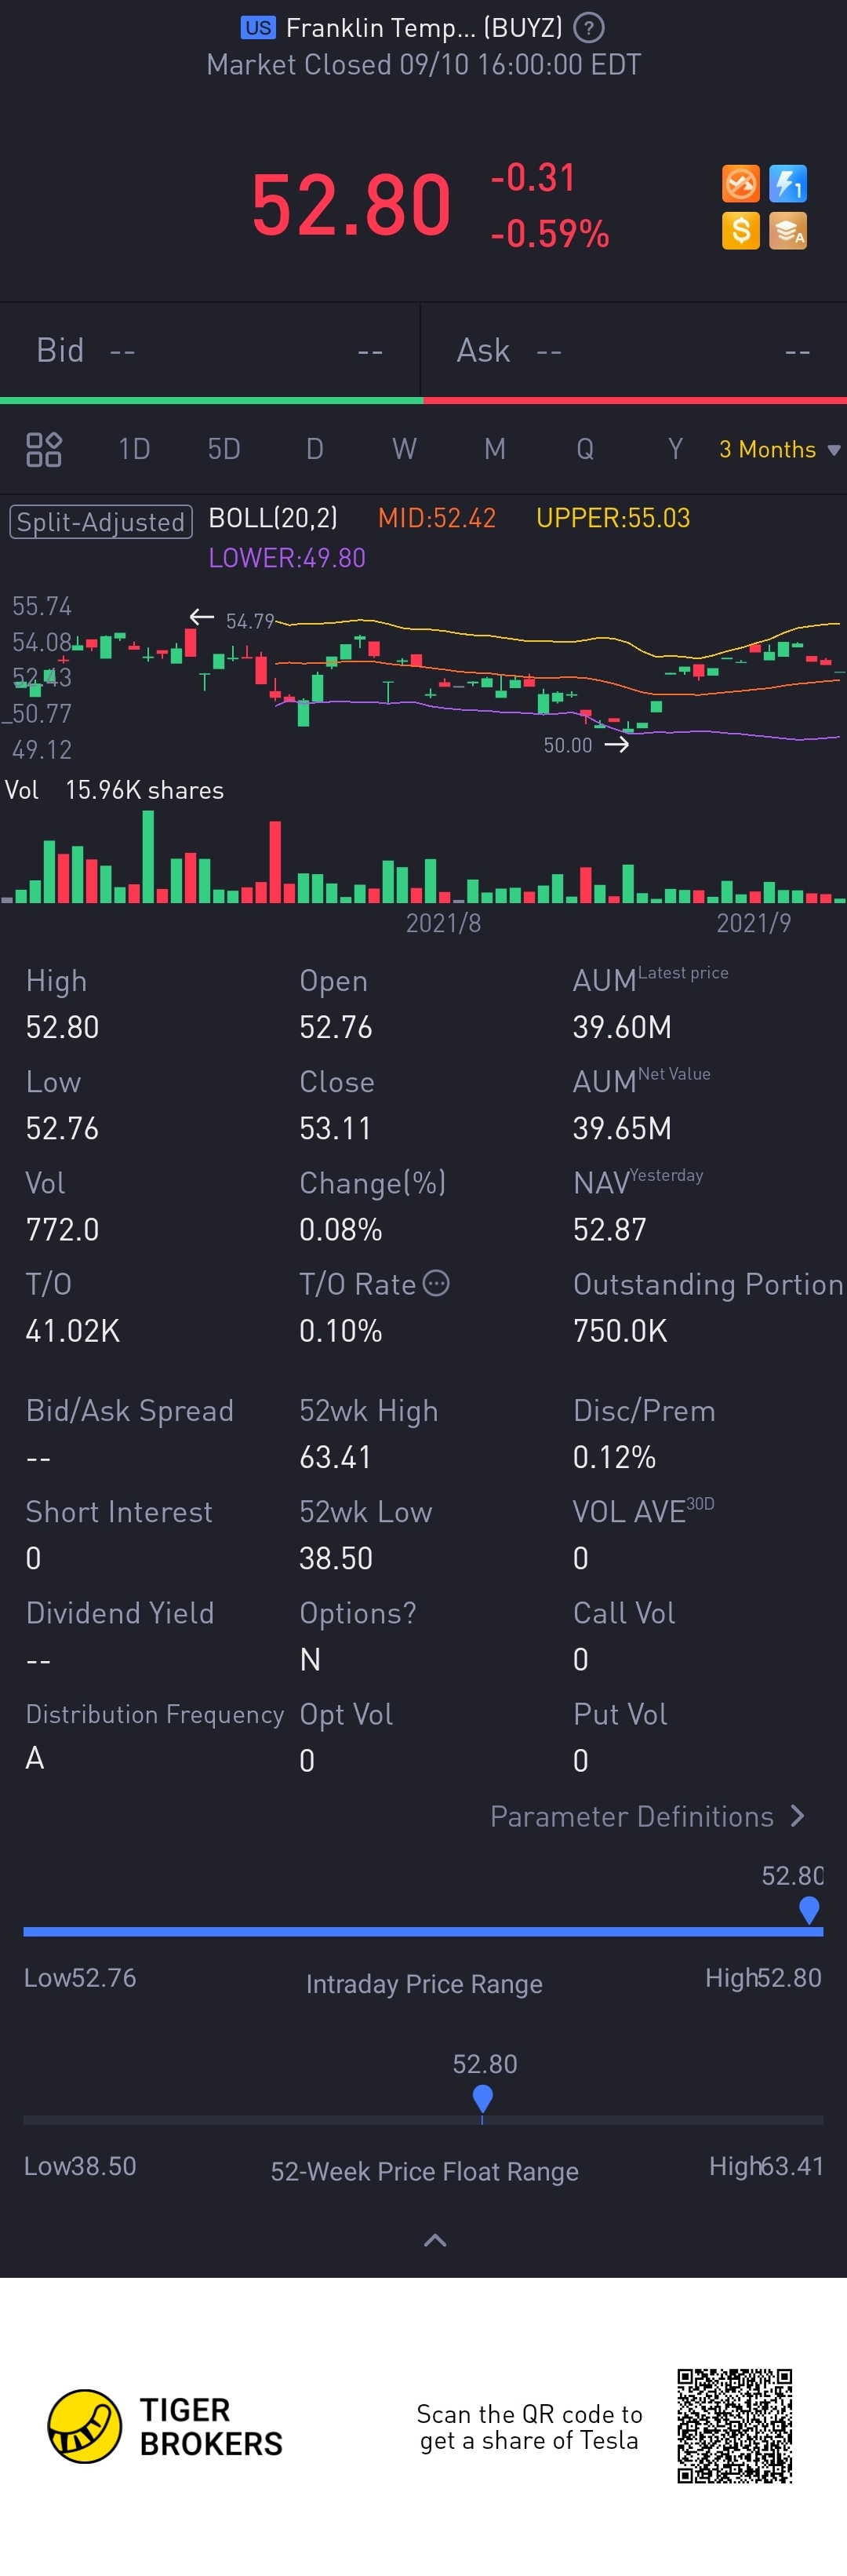
Task: Toggle the Split-Adjusted chart setting
Action: coord(101,521)
